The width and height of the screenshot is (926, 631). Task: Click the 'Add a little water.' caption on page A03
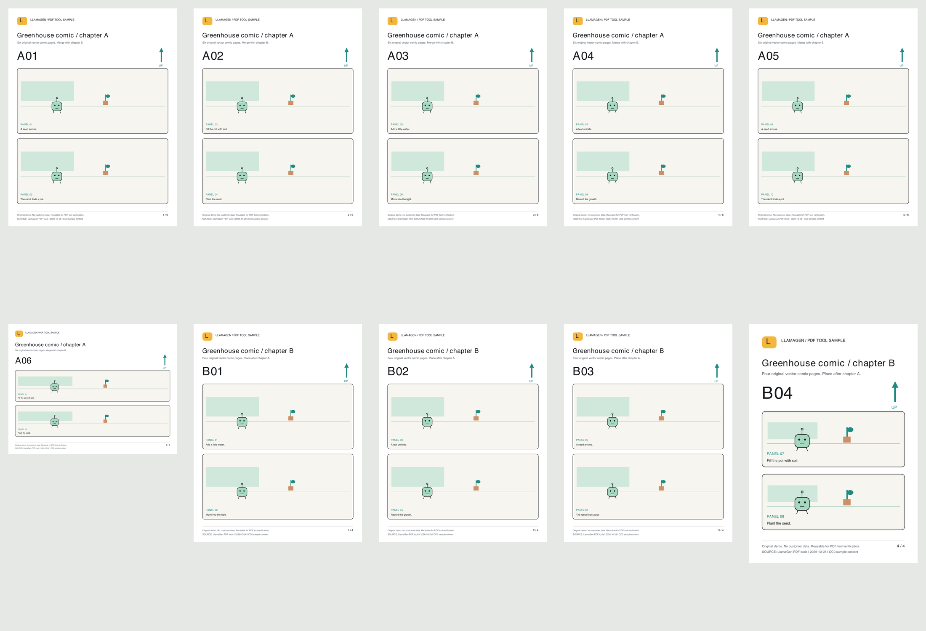(400, 129)
